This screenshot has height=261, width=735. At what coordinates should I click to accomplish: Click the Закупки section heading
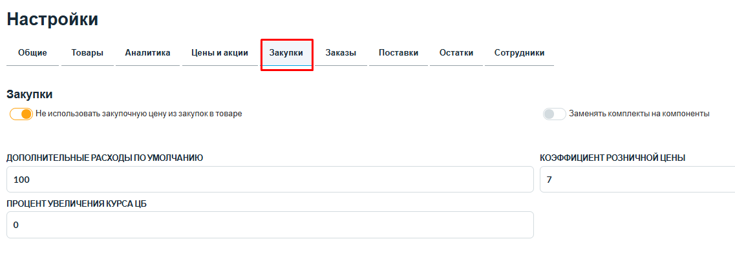tap(30, 94)
